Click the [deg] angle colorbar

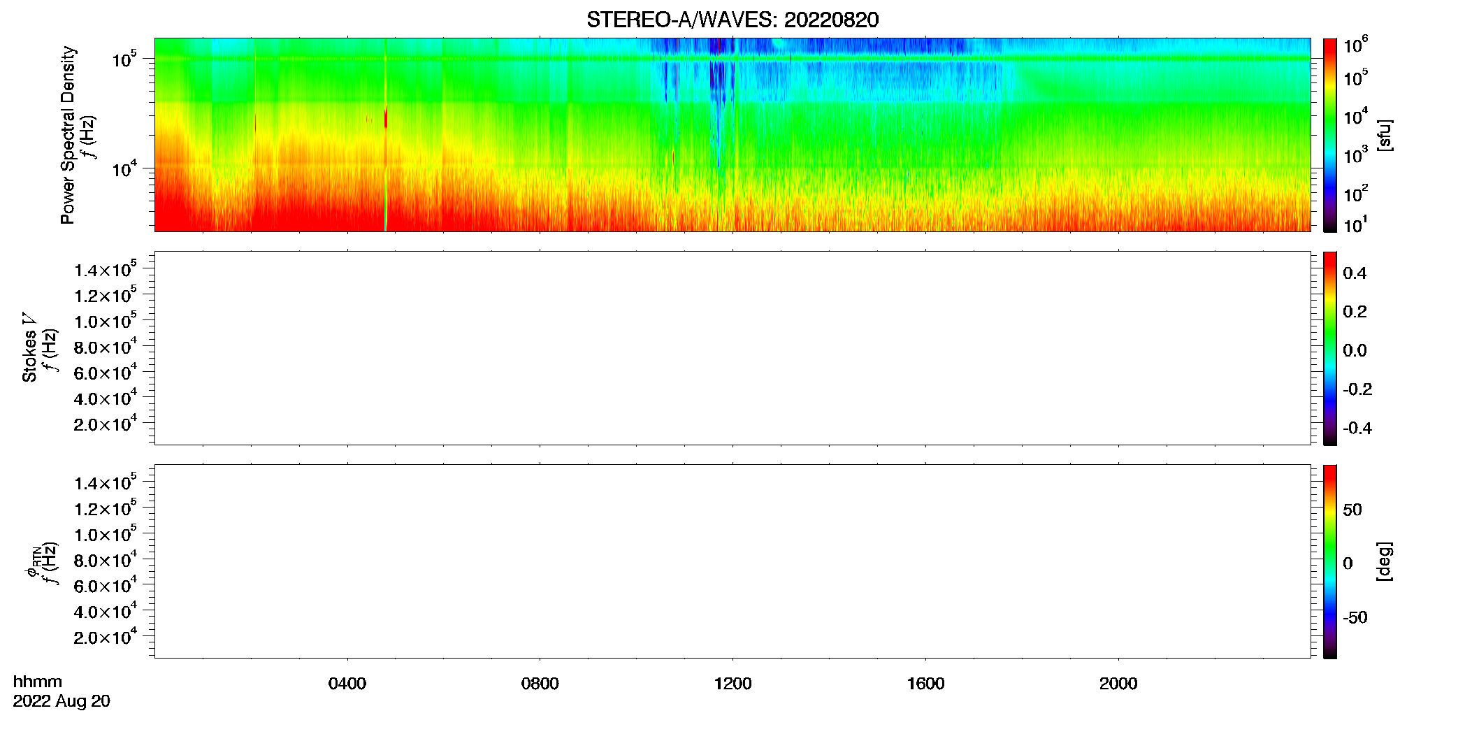[x=1330, y=561]
